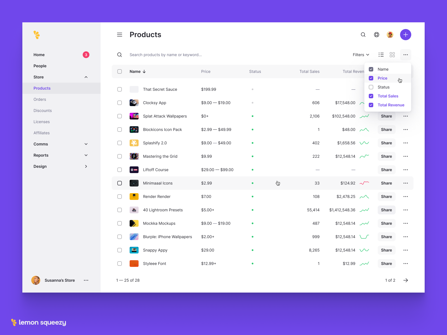Open more options for Liftoff Course
The height and width of the screenshot is (335, 447).
[406, 170]
